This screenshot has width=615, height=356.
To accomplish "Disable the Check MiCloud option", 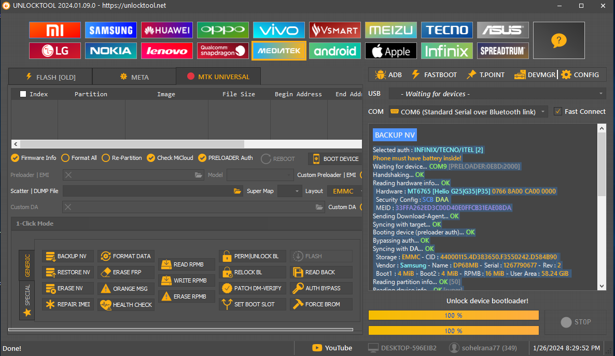I will click(151, 158).
